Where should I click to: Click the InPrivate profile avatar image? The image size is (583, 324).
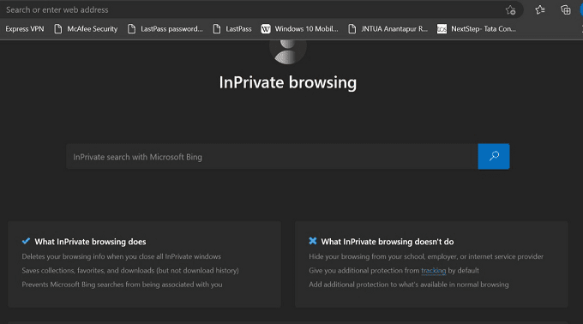tap(288, 52)
